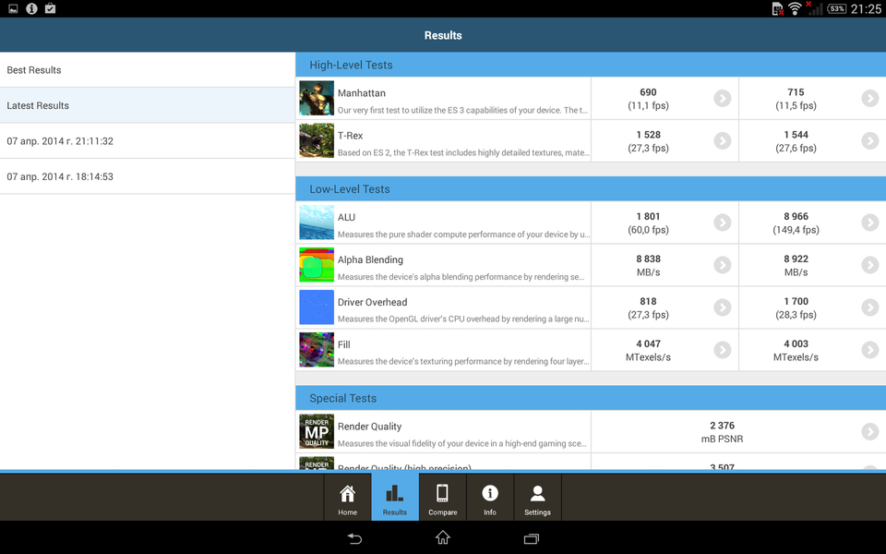886x554 pixels.
Task: Click the Driver Overhead test title
Action: click(372, 302)
